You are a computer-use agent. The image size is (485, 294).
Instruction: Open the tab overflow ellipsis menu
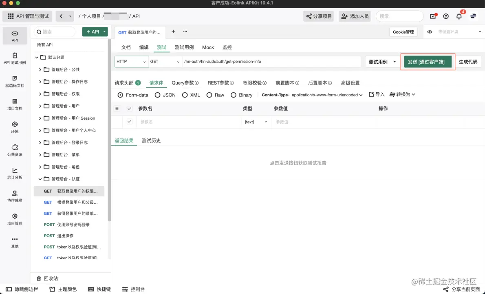click(x=185, y=31)
